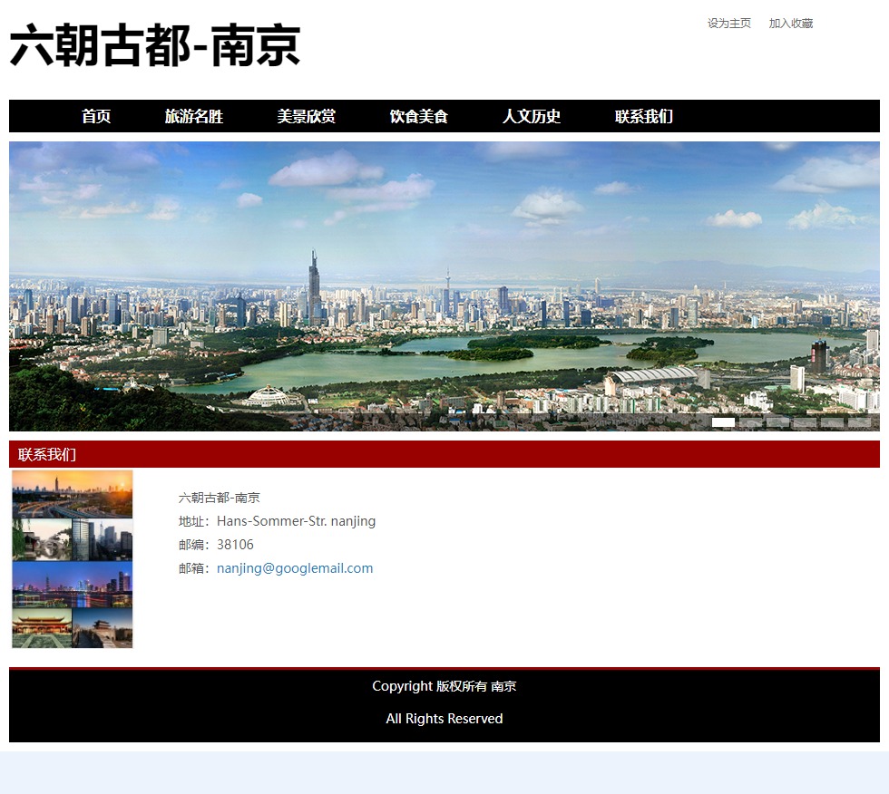Open the 首页 navigation item
The width and height of the screenshot is (889, 794).
click(x=96, y=116)
